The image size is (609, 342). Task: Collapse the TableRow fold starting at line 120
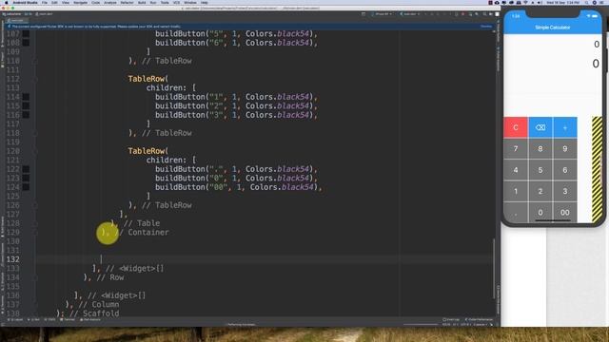[x=35, y=151]
